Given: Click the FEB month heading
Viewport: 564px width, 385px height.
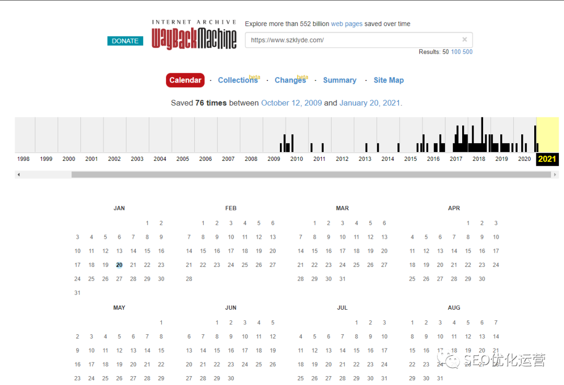Looking at the screenshot, I should [231, 208].
